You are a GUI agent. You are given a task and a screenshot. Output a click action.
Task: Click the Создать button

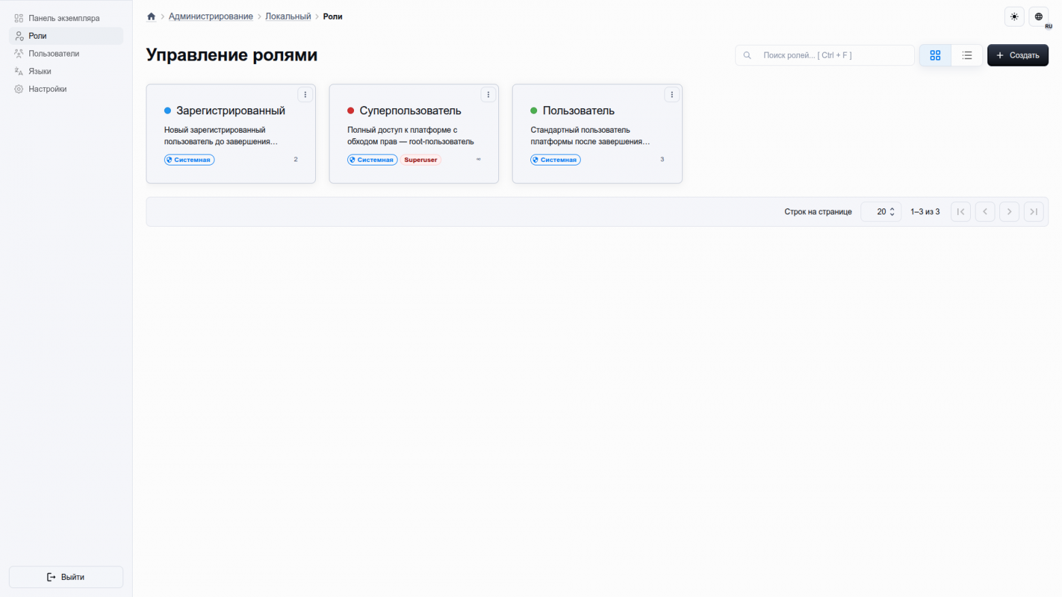click(x=1018, y=55)
